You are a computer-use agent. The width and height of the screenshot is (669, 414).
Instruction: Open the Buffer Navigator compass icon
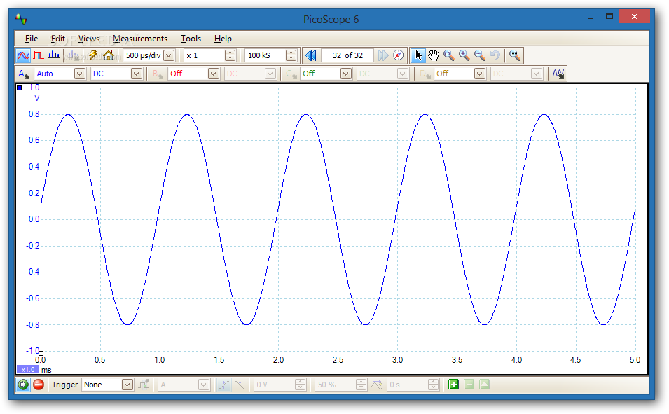(398, 55)
